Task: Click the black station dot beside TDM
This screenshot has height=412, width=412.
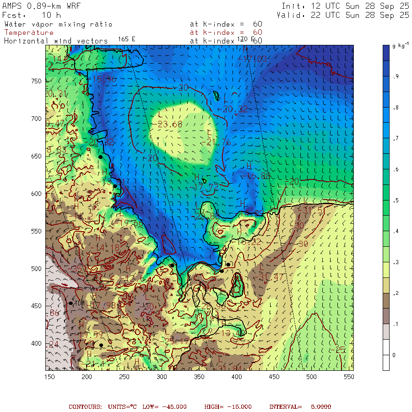Action: click(x=70, y=303)
